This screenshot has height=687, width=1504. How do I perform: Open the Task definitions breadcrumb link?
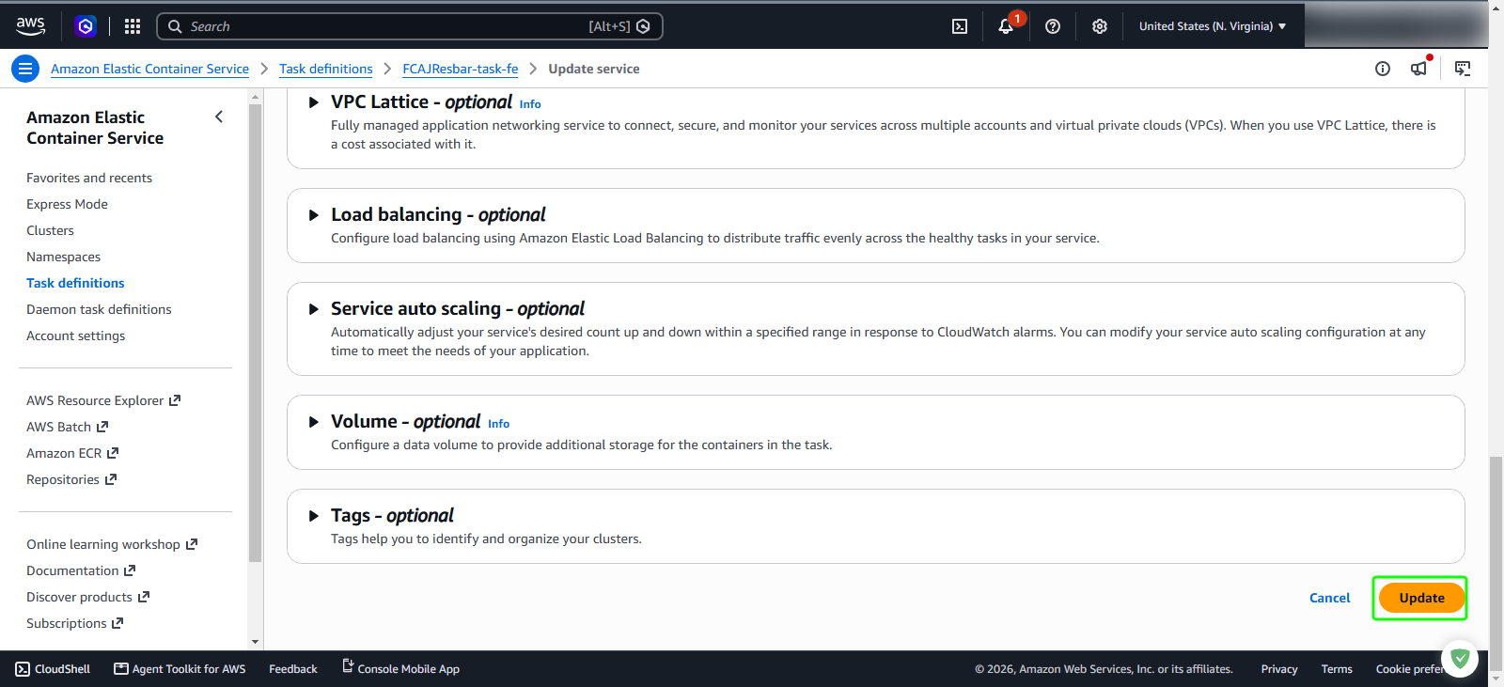pyautogui.click(x=325, y=69)
